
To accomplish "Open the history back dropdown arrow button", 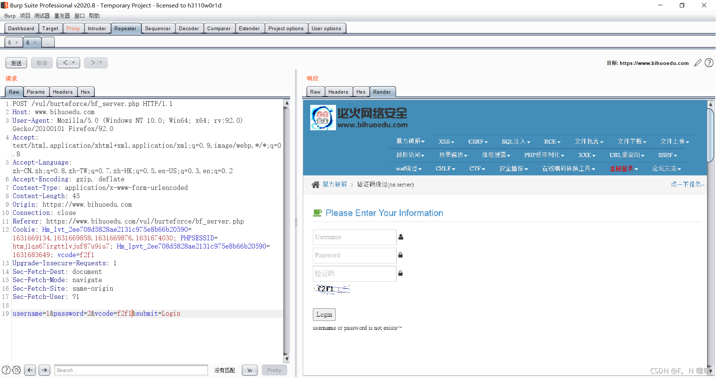I will (68, 63).
